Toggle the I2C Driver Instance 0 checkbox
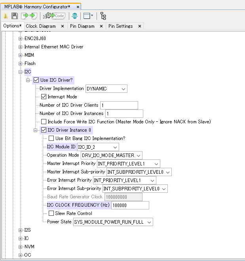The height and width of the screenshot is (261, 245). tap(44, 130)
